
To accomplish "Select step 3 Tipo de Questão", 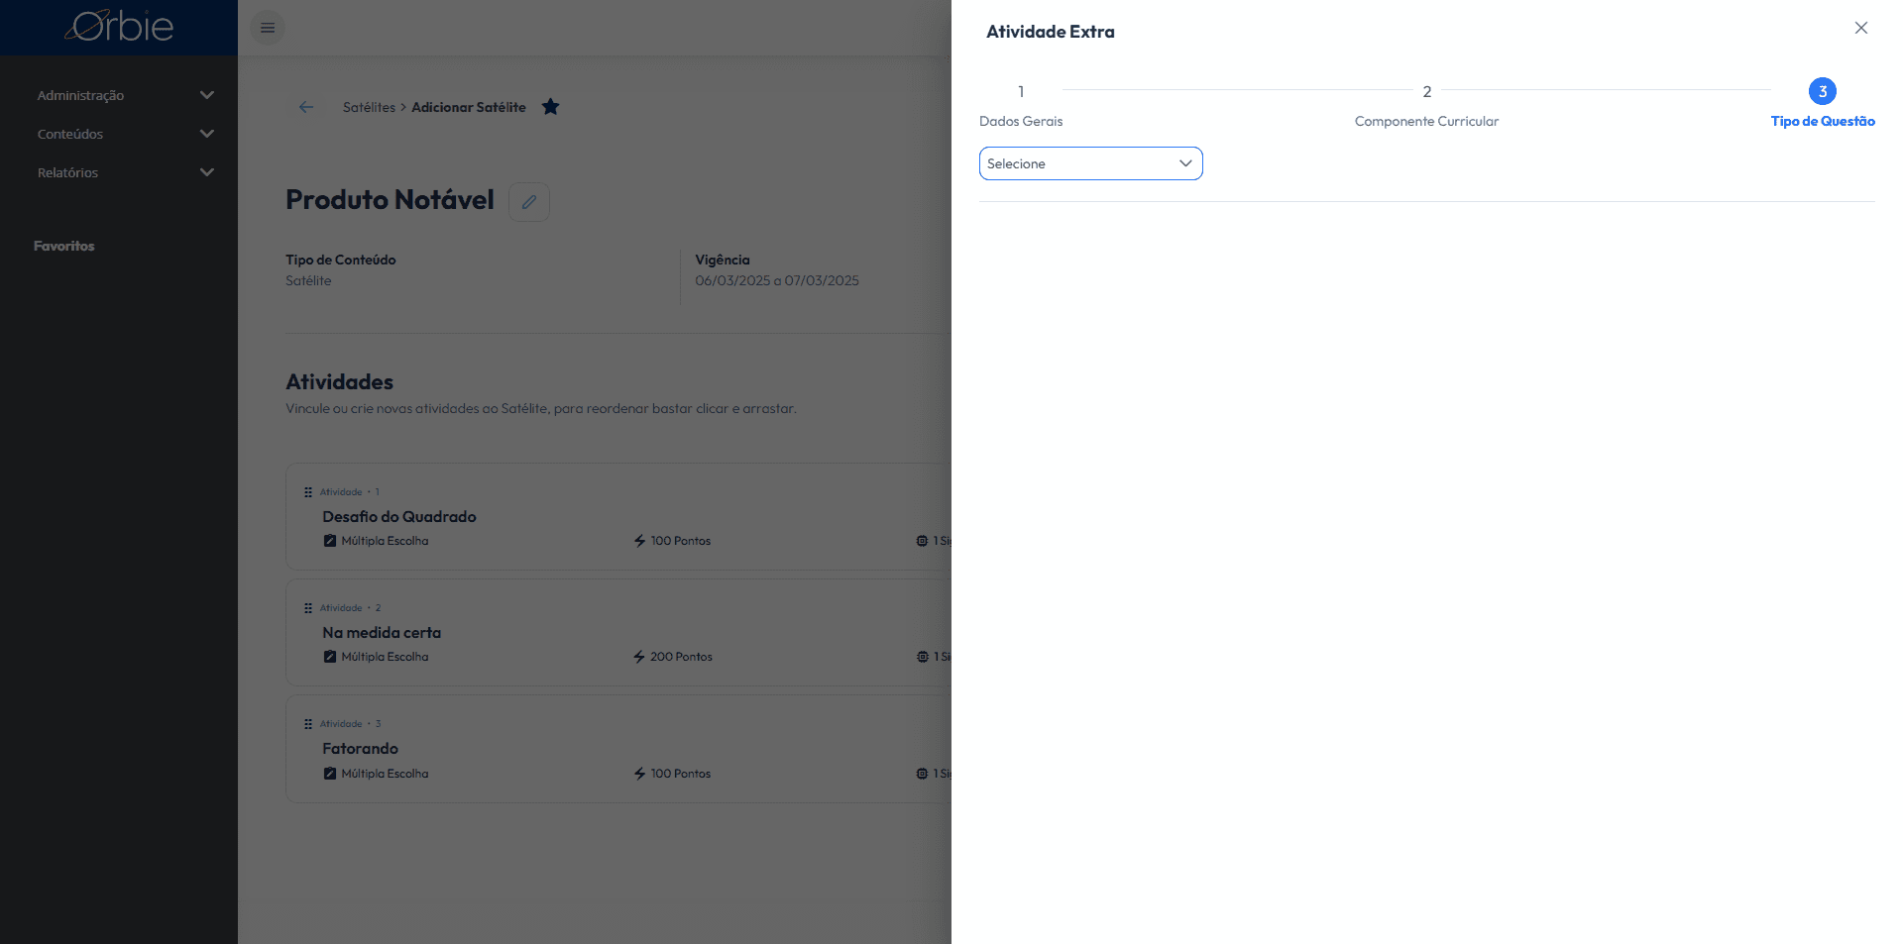I will (x=1823, y=105).
